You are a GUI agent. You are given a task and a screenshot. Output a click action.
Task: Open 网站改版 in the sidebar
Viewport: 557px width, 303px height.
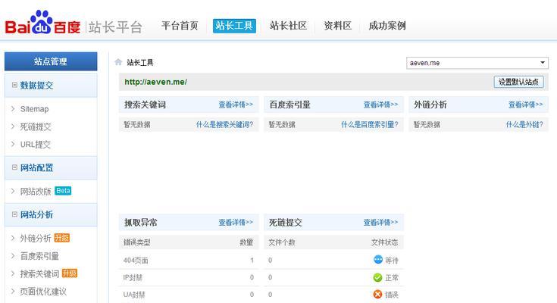coord(36,191)
